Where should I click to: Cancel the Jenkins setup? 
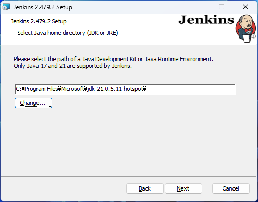click(x=231, y=188)
